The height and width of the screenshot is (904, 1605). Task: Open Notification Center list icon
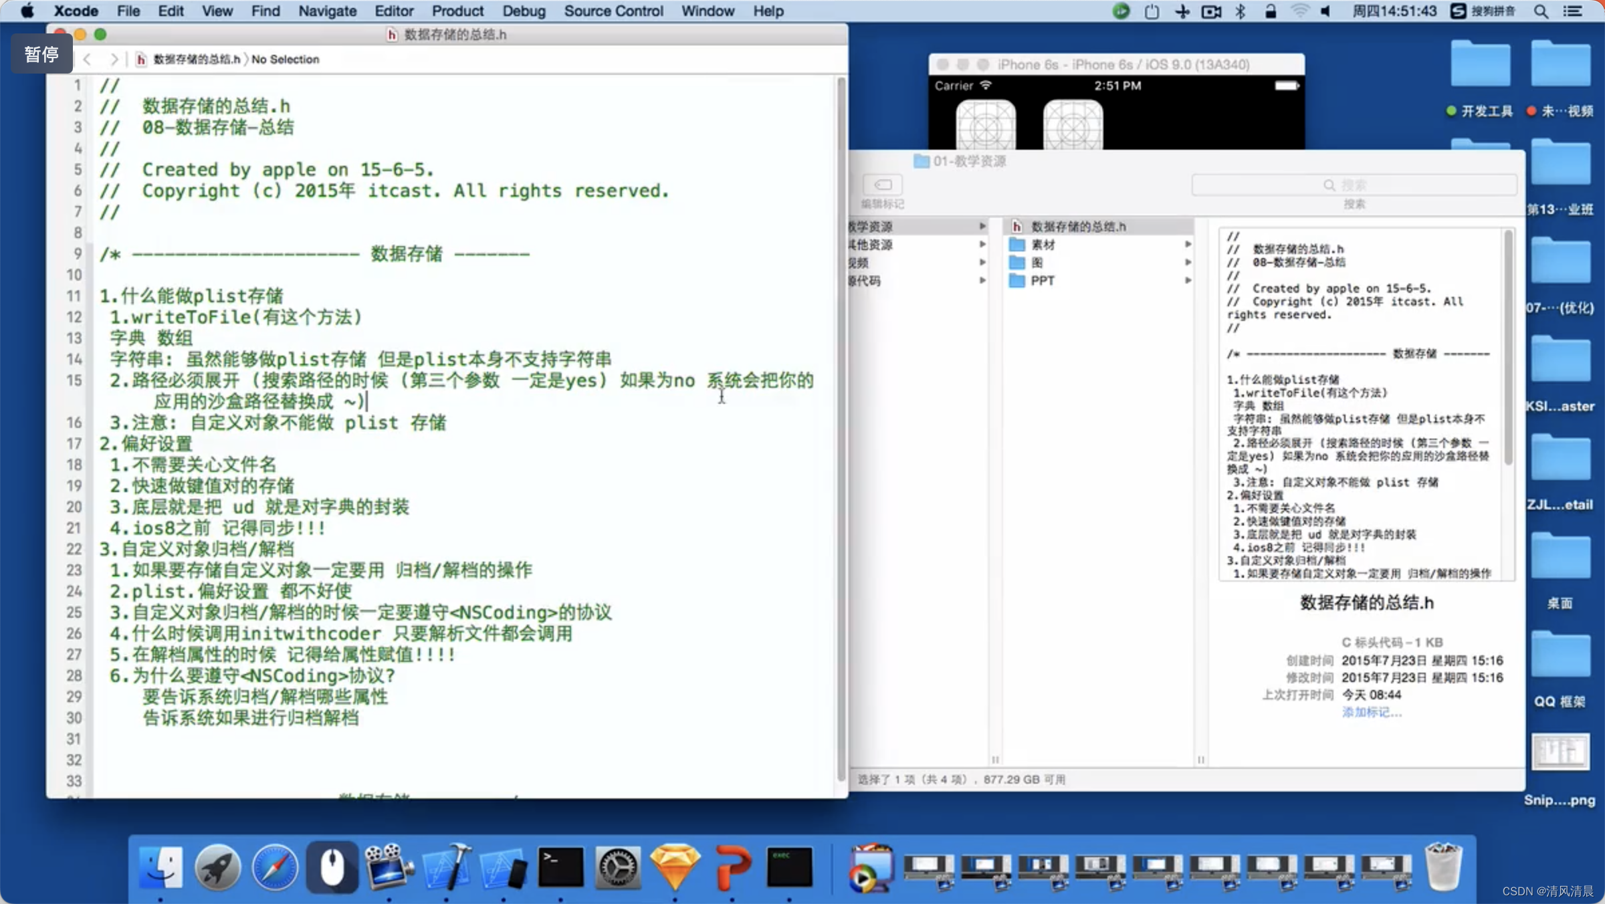coord(1572,11)
